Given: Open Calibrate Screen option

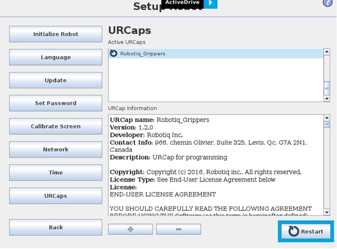Looking at the screenshot, I should coord(55,126).
